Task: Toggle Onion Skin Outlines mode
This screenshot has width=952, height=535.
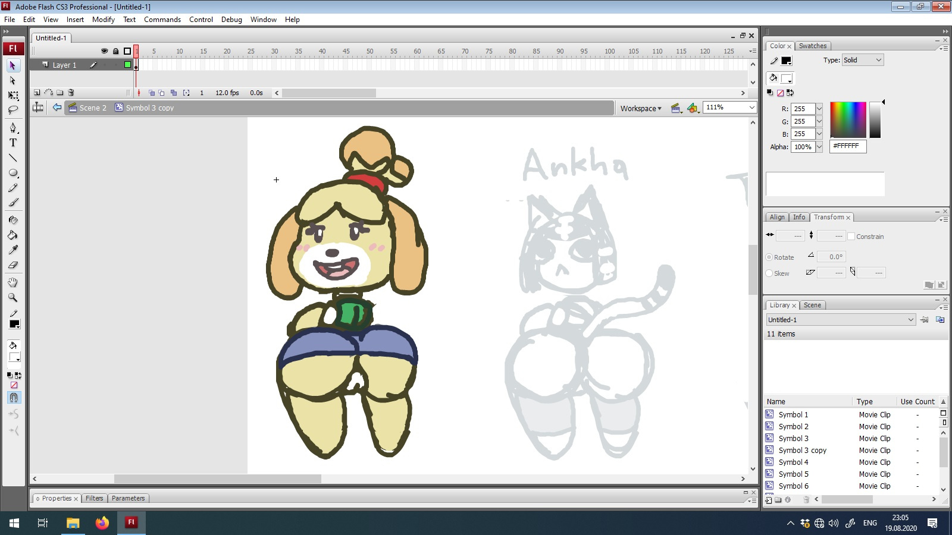Action: [162, 93]
